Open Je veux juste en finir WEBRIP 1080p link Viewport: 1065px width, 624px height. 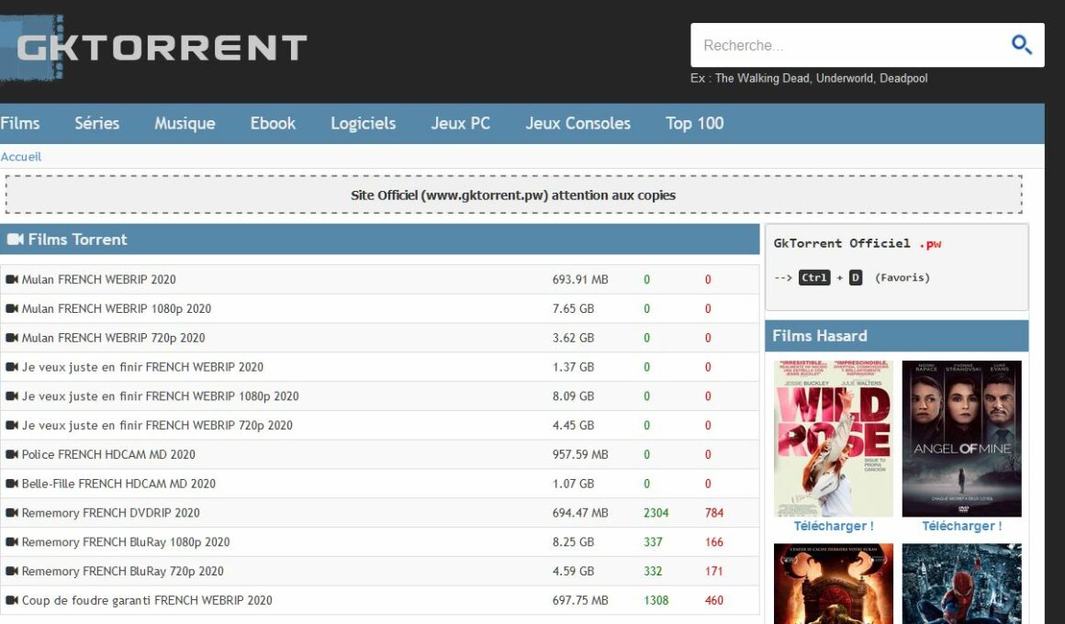pyautogui.click(x=161, y=396)
